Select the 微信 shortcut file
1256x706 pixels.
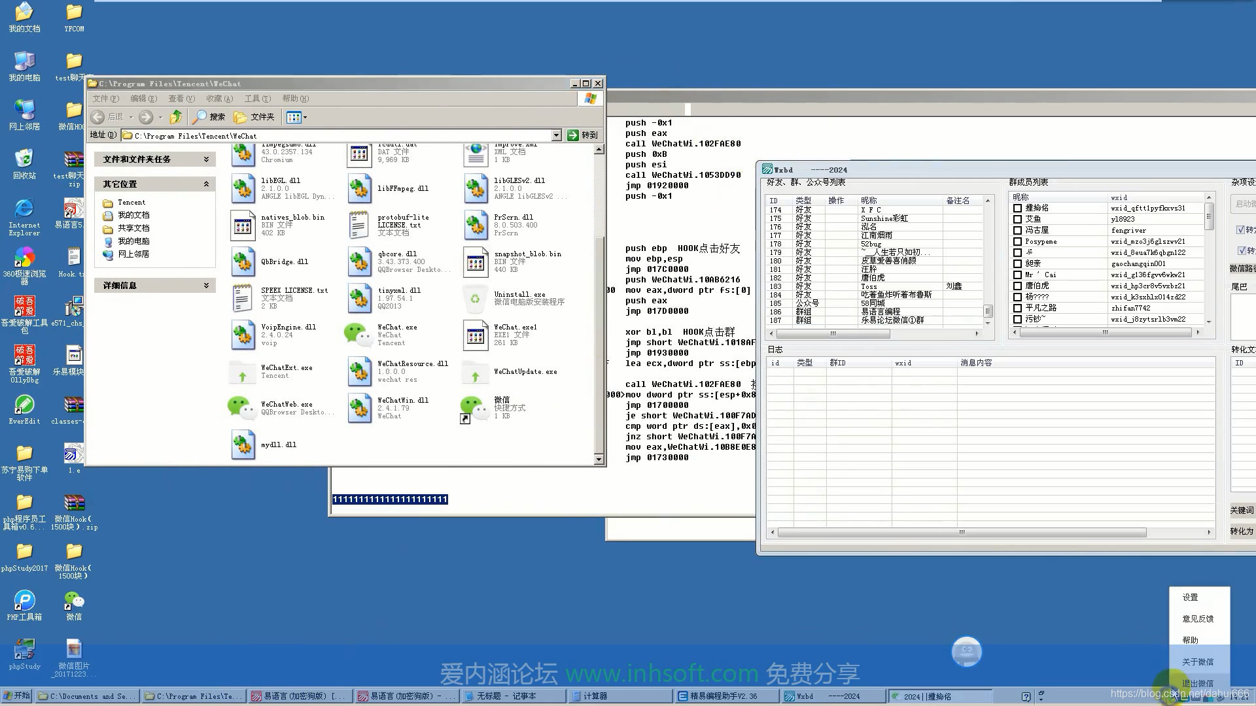click(x=475, y=408)
